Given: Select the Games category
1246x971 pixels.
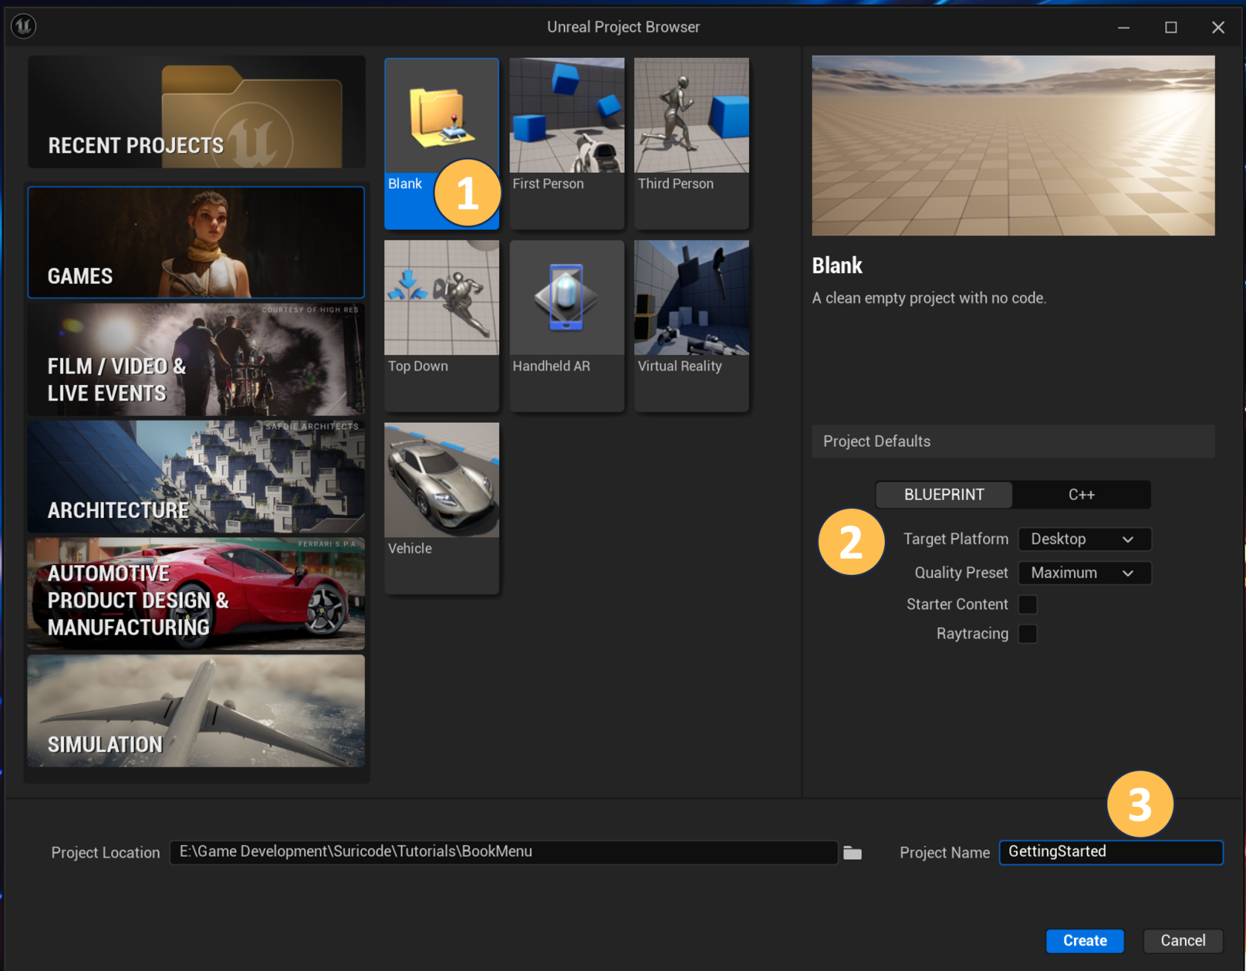Looking at the screenshot, I should pyautogui.click(x=197, y=243).
